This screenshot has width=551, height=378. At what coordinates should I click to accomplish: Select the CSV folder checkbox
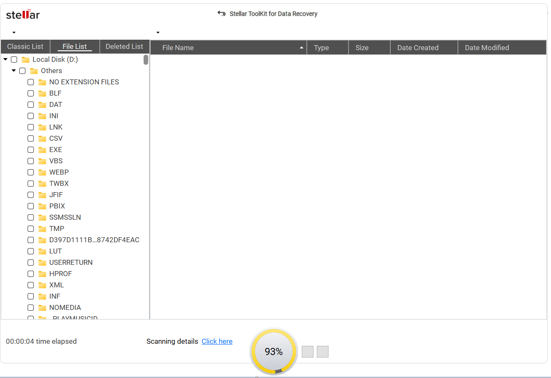pyautogui.click(x=31, y=139)
